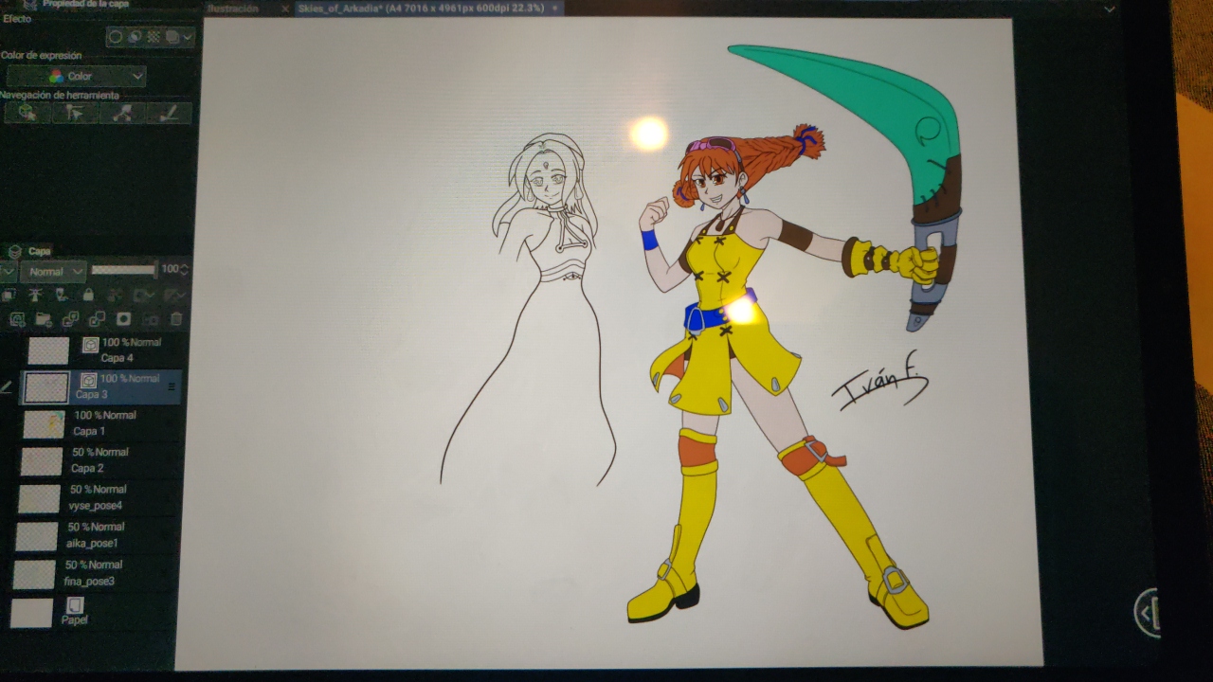Open the Color de expresión dropdown
Viewport: 1213px width, 682px height.
[77, 76]
